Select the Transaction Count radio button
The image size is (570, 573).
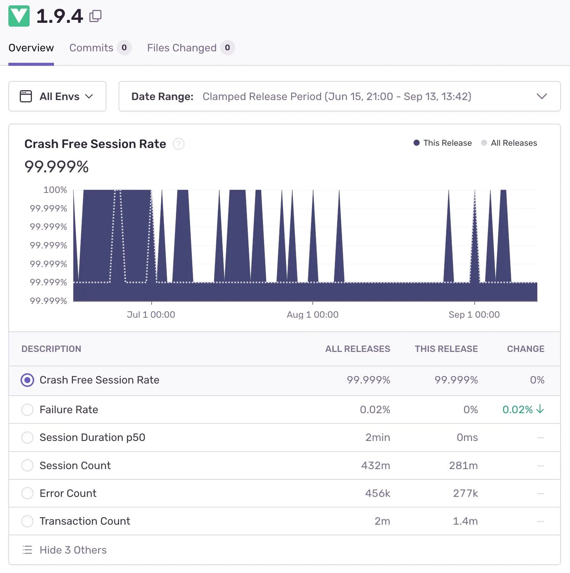coord(27,521)
